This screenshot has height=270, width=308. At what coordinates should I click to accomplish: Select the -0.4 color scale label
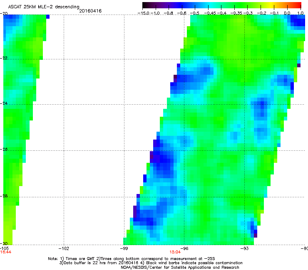[221, 13]
